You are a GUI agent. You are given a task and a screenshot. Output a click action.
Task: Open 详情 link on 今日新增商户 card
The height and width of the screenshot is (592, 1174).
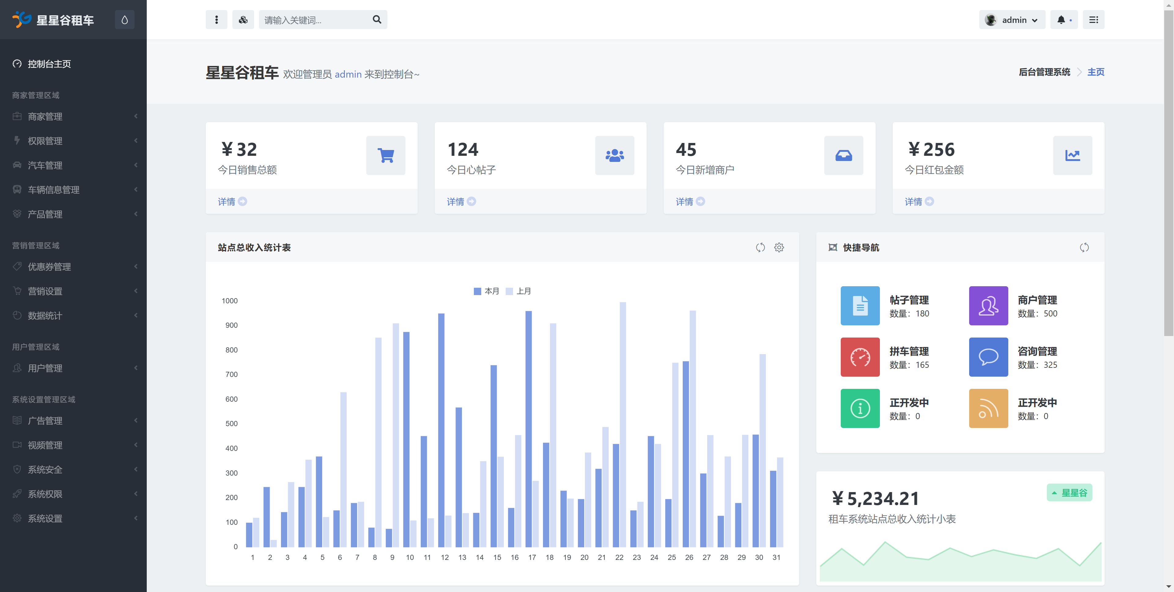690,201
